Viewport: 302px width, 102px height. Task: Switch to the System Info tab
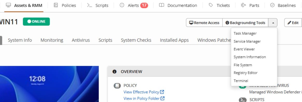point(20,40)
